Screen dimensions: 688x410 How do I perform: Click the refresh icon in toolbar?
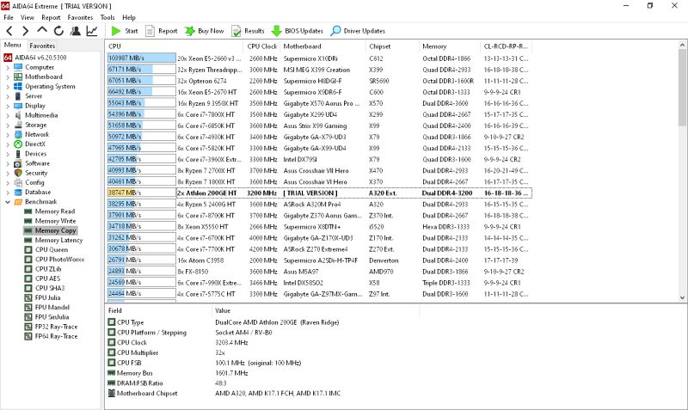click(x=58, y=31)
